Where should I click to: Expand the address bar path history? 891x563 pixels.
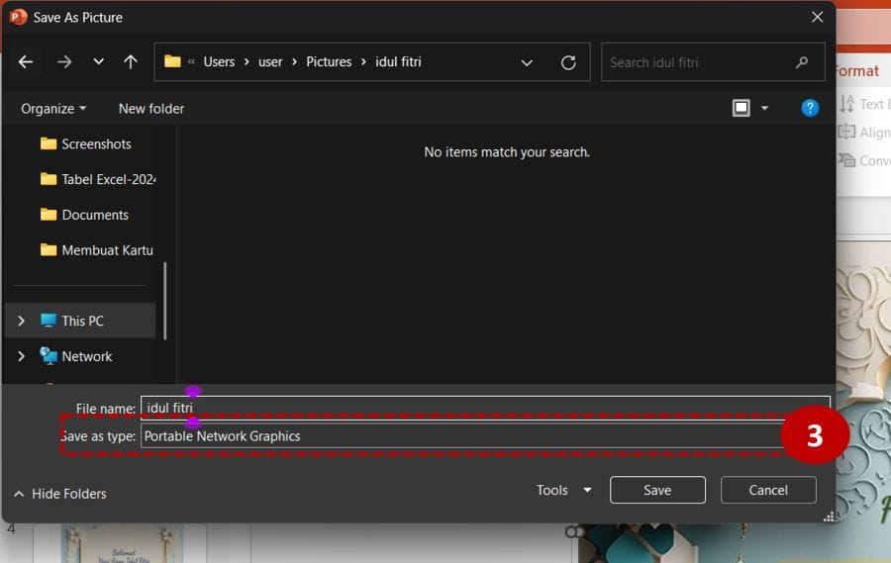coord(528,62)
